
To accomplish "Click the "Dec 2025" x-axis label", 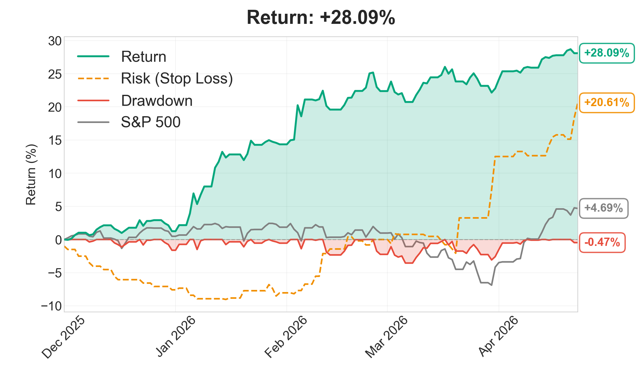I will [x=64, y=338].
